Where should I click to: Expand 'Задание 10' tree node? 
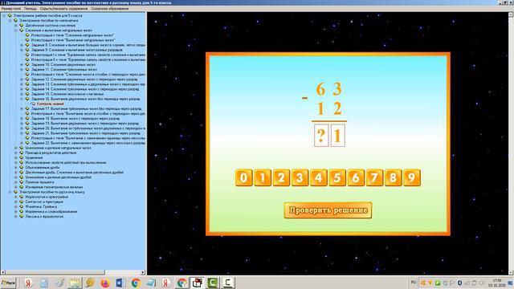point(22,64)
